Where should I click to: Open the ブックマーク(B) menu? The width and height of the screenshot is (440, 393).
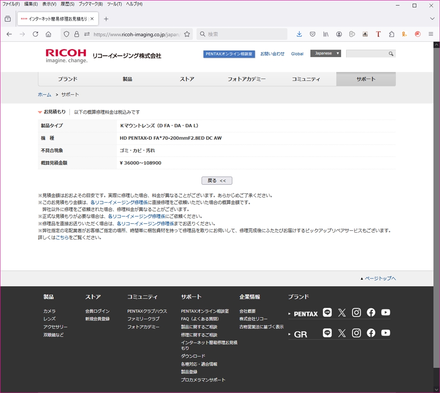(91, 4)
